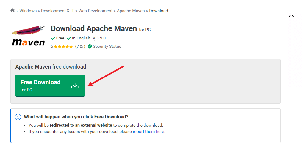Click the Download Apache Maven heading
The height and width of the screenshot is (149, 302).
click(x=94, y=28)
